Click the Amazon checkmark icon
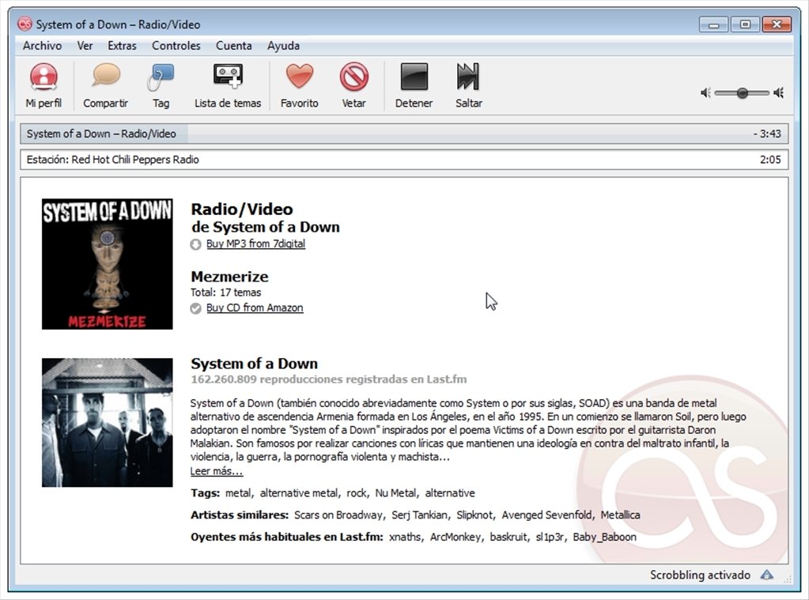Viewport: 809px width, 600px height. [x=195, y=308]
